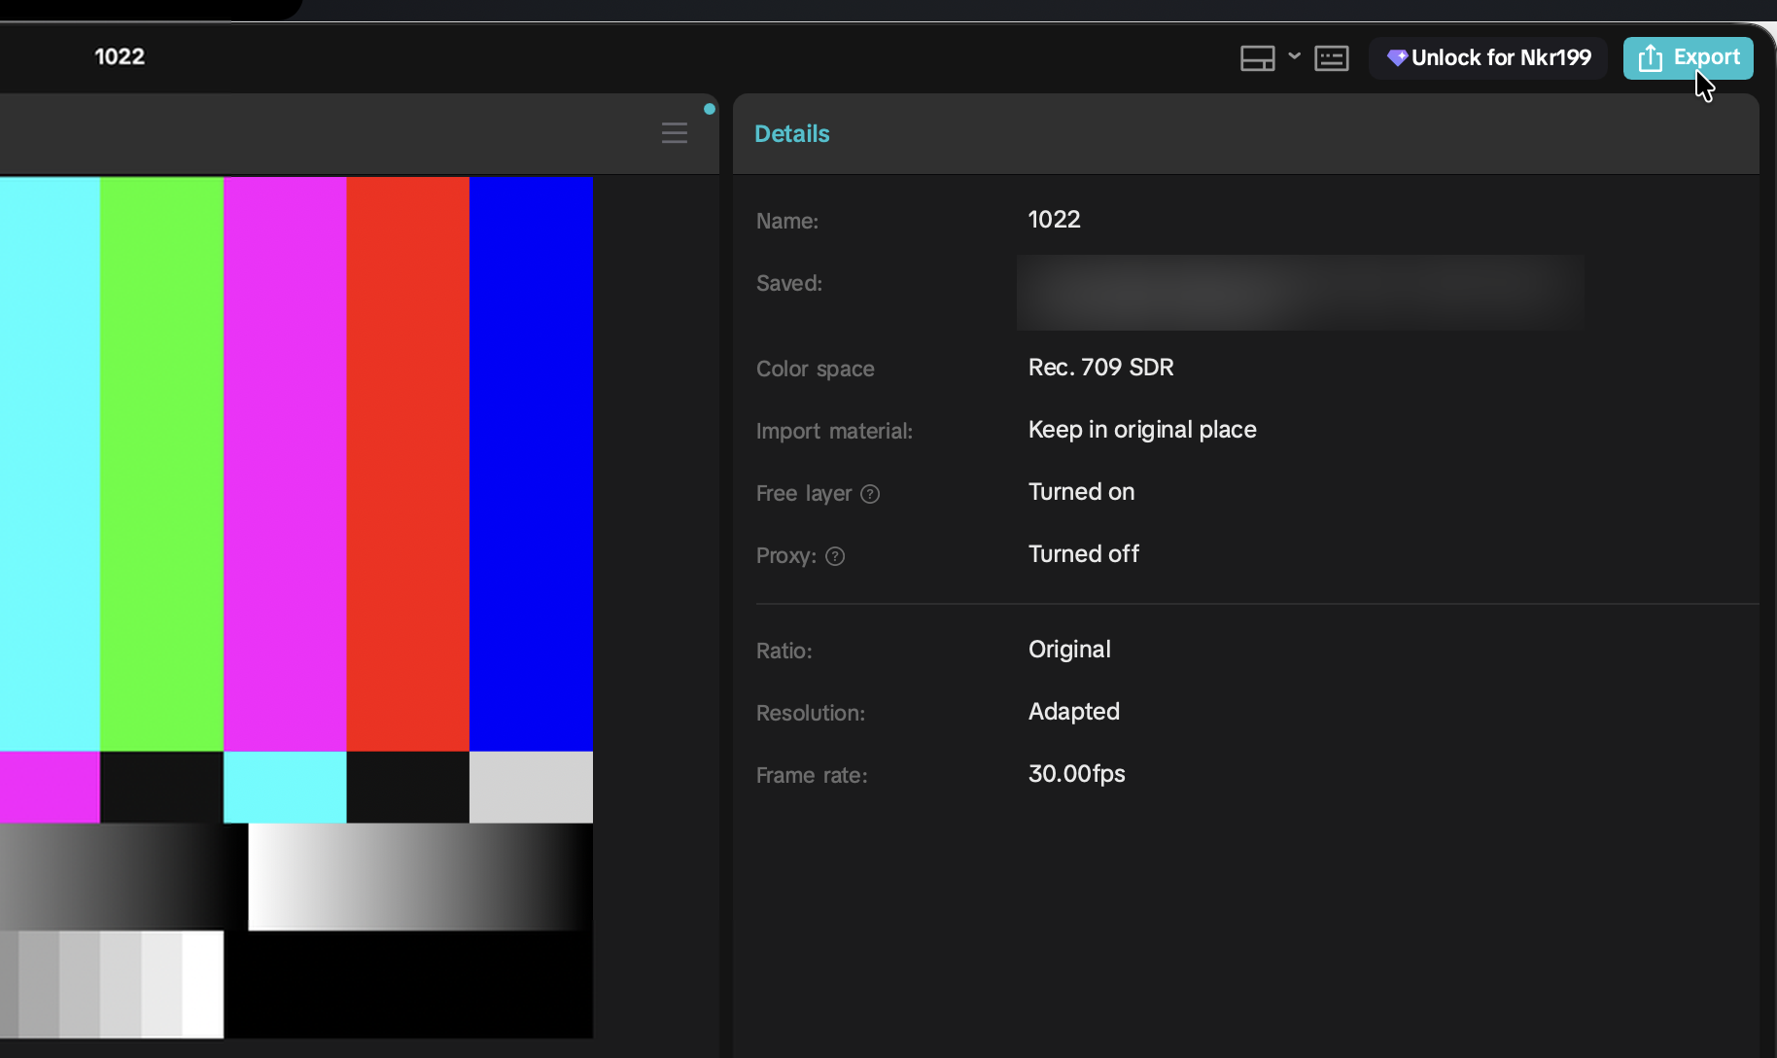Click the Export button
This screenshot has height=1058, width=1777.
[1688, 57]
